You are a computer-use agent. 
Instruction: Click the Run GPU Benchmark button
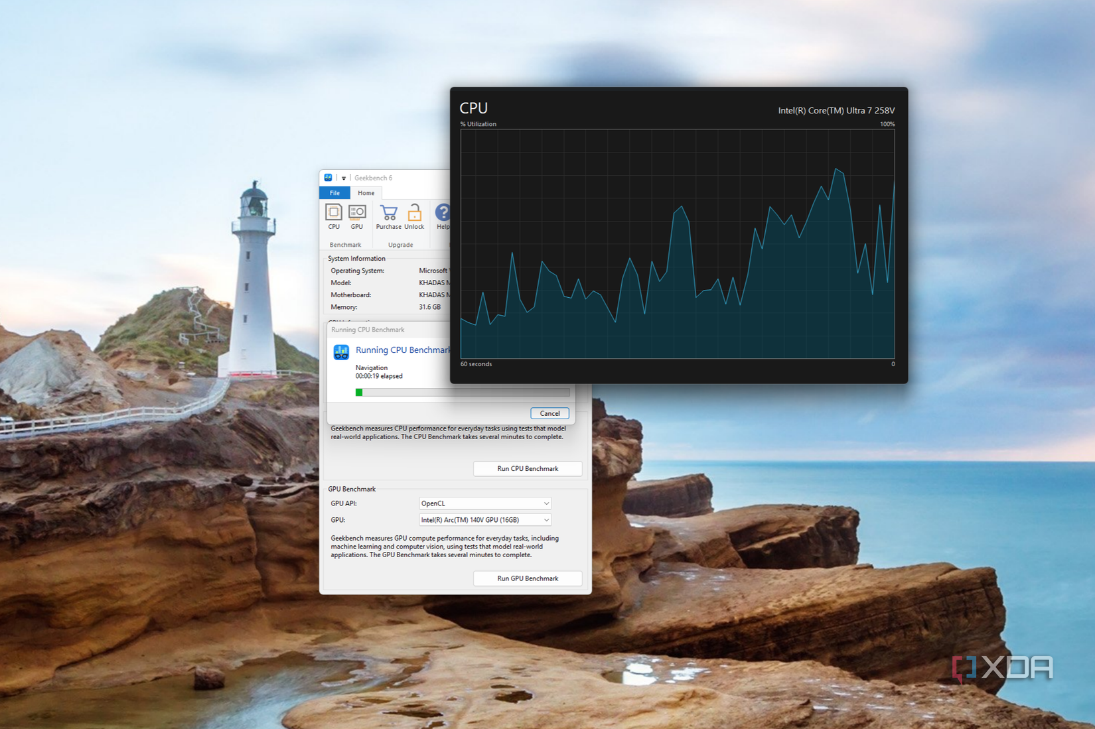(x=527, y=578)
